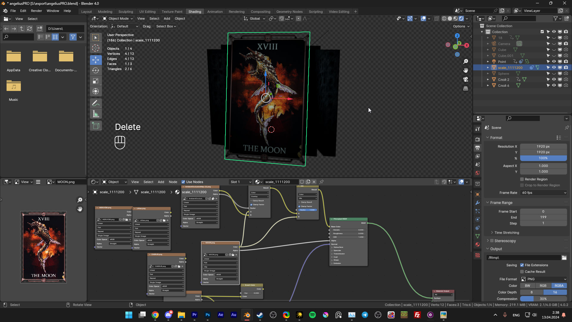Open the Windows Start menu
The height and width of the screenshot is (322, 572).
coord(129,315)
